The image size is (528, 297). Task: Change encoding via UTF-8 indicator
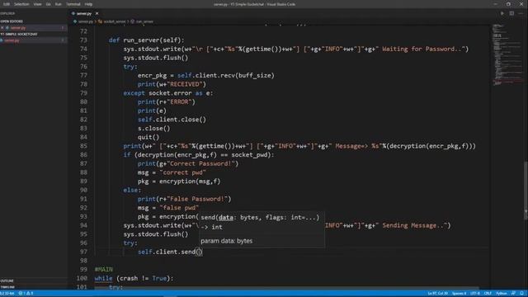tap(475, 294)
